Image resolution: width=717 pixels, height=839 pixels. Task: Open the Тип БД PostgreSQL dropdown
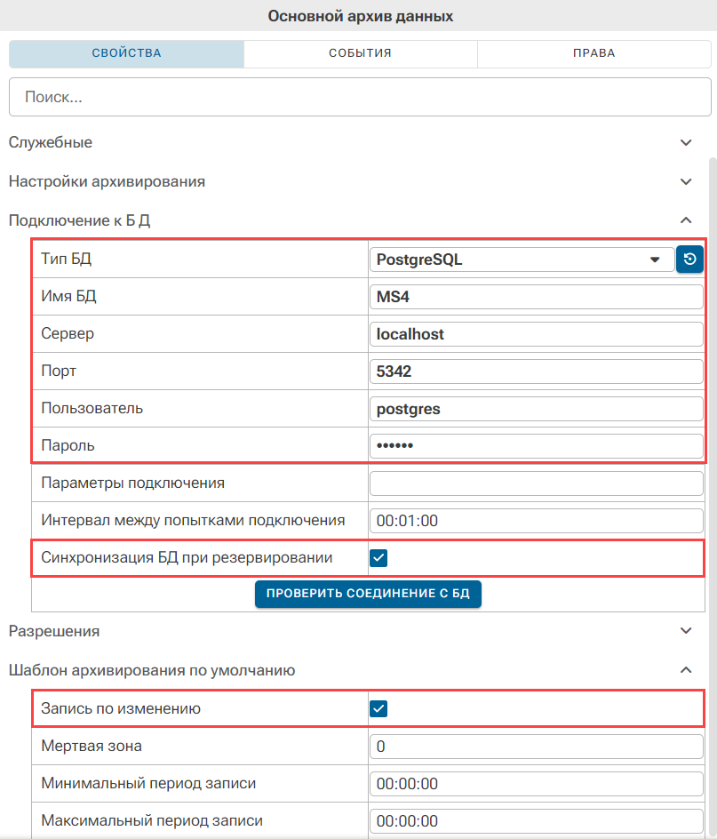[x=522, y=260]
